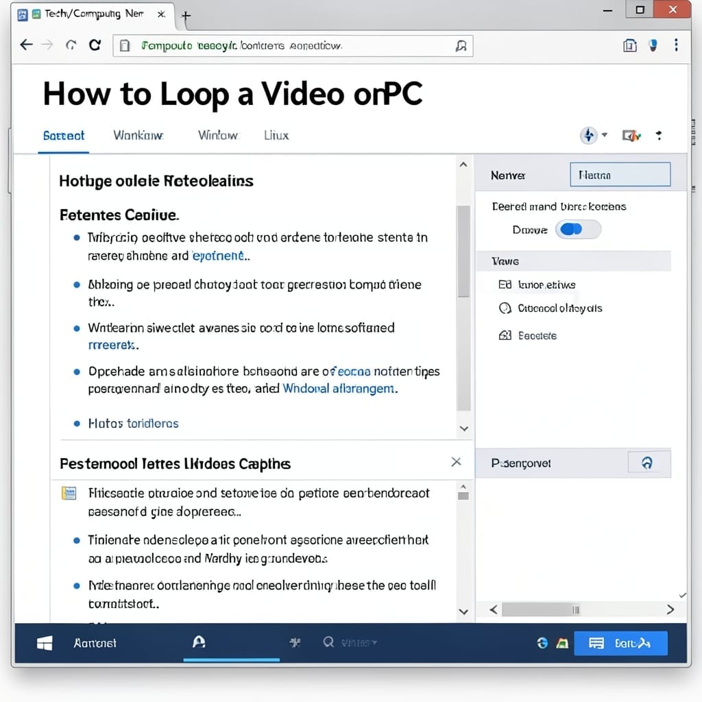
Task: Open the rreerek link in third bullet
Action: click(112, 346)
